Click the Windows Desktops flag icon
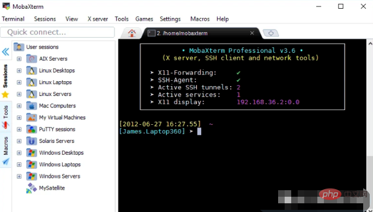This screenshot has height=212, width=373. (x=32, y=153)
